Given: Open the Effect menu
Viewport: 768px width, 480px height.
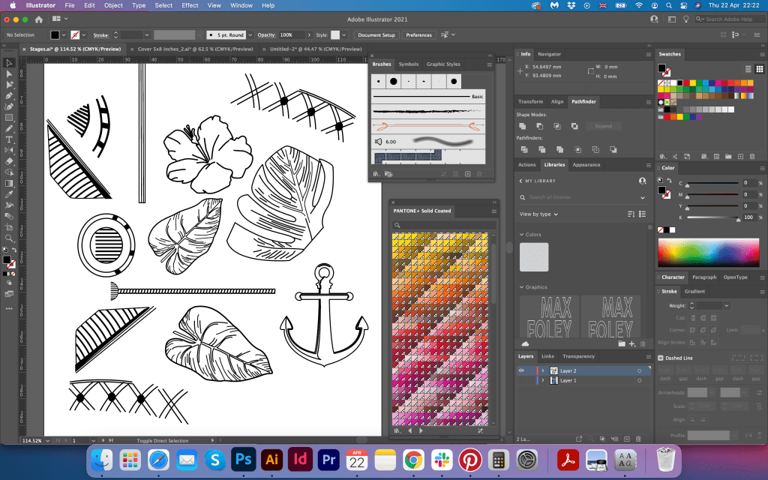Looking at the screenshot, I should [x=190, y=5].
